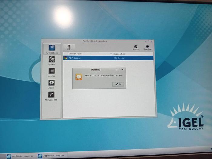
Task: Click the sort arrow in Session Name header
Action: pos(111,54)
